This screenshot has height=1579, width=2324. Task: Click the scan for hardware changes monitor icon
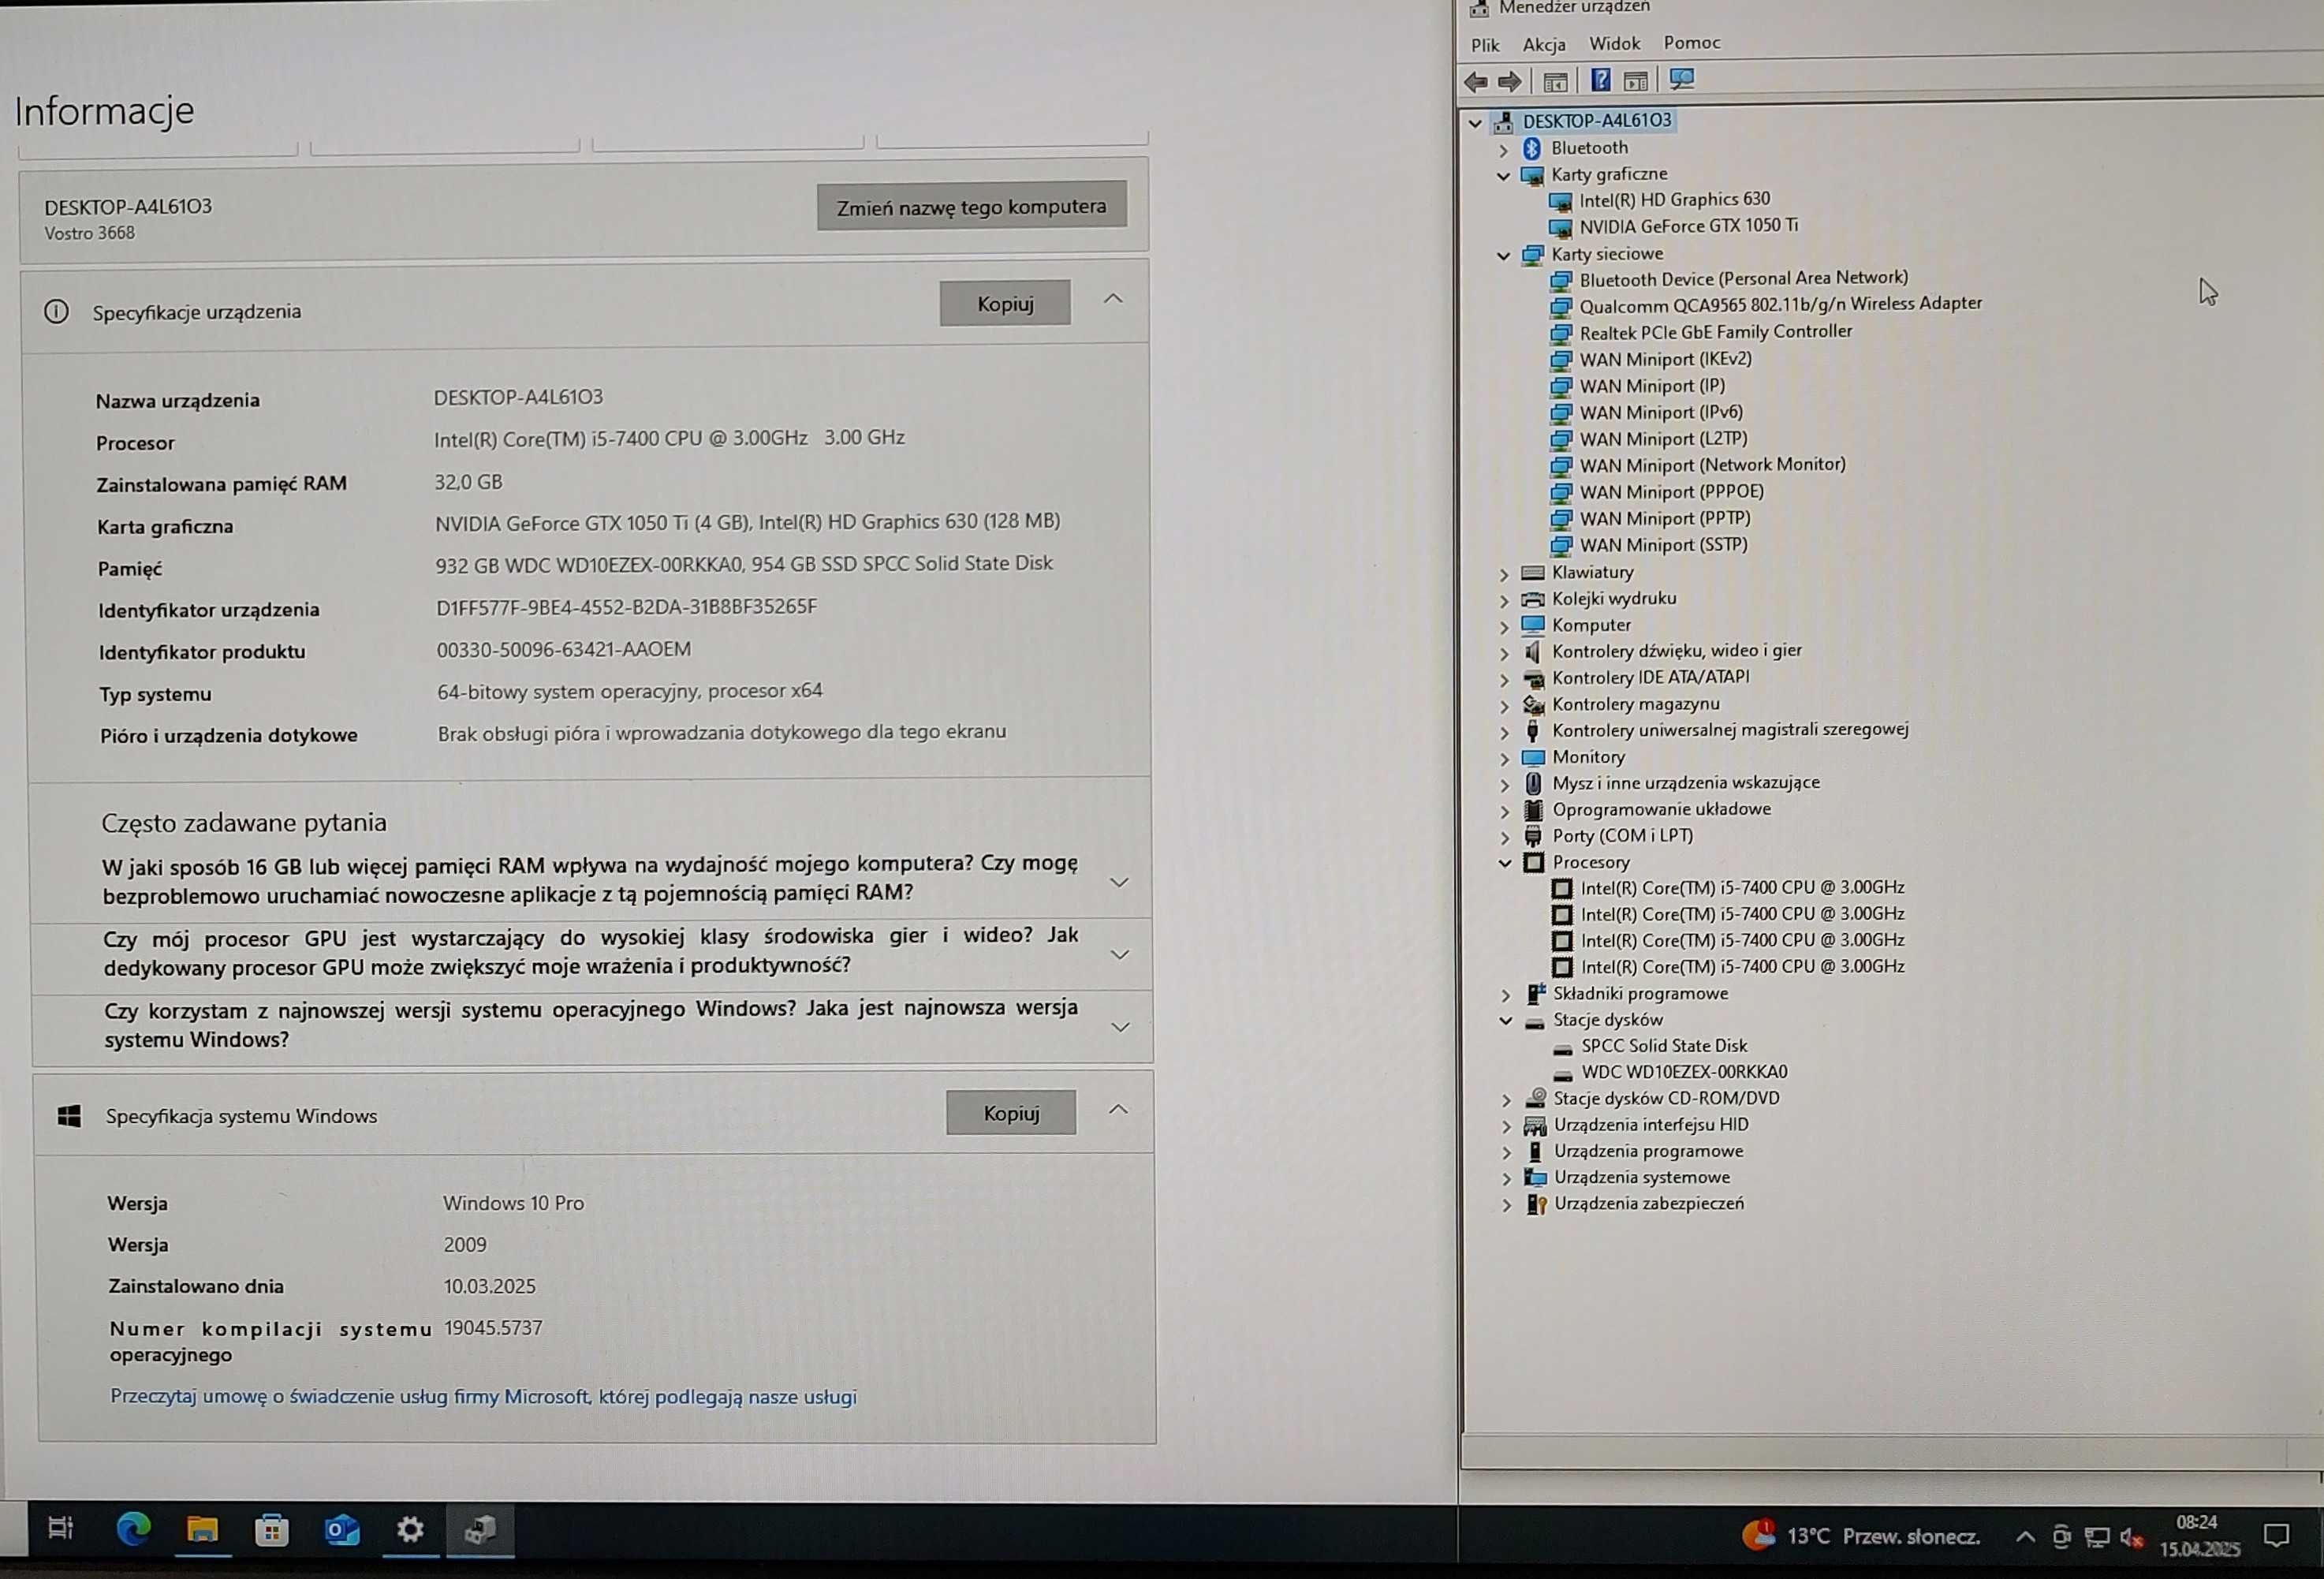tap(1682, 79)
